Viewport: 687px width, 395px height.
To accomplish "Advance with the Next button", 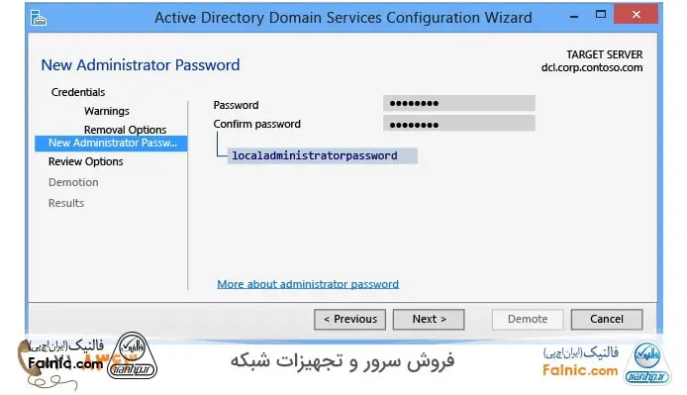I will coord(429,319).
